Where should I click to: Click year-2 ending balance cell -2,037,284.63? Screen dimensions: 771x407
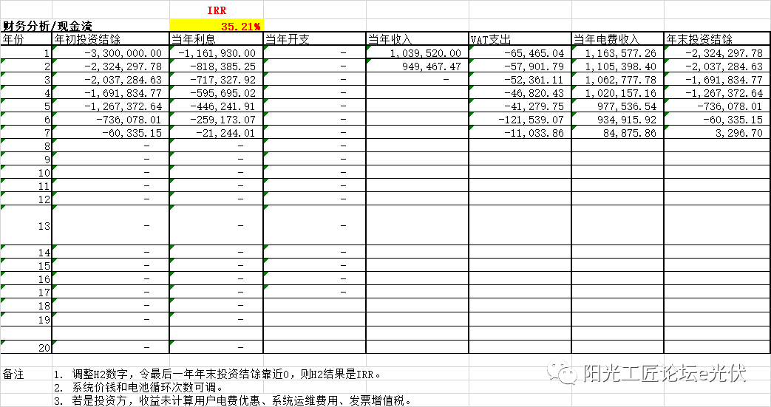(x=717, y=66)
